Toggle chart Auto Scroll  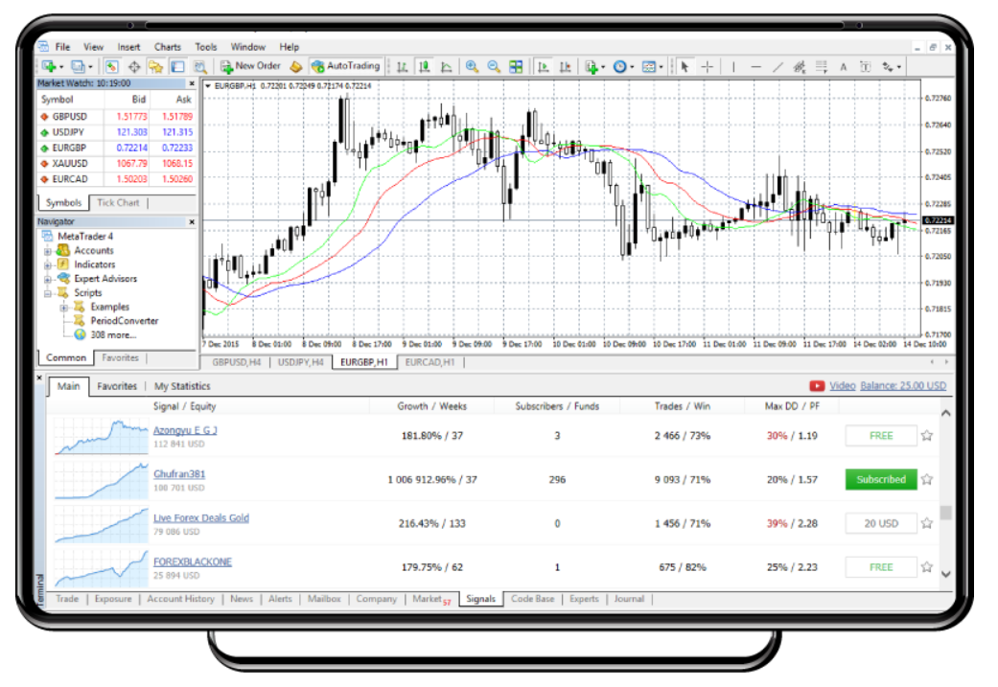click(x=543, y=66)
